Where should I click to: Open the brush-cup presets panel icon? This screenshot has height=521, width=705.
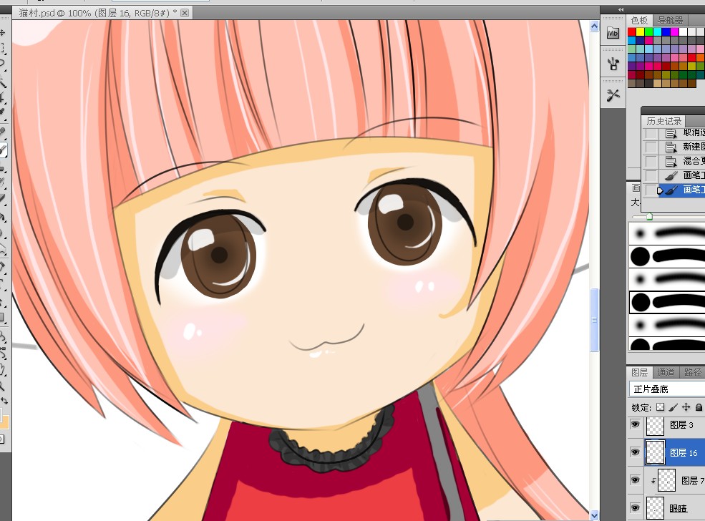pos(613,64)
